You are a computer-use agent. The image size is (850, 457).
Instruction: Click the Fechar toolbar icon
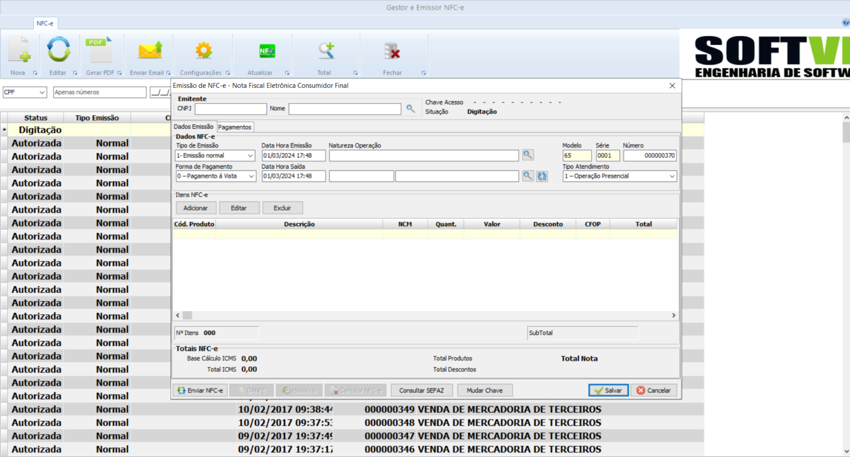[x=392, y=51]
